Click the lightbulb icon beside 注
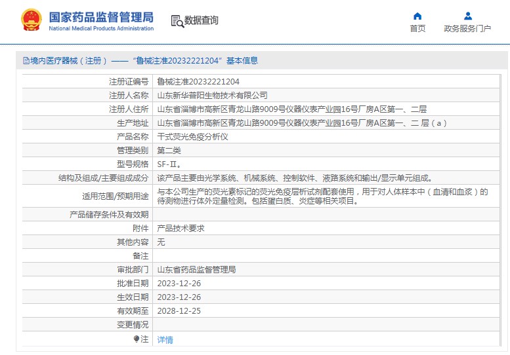This screenshot has width=510, height=355. [x=137, y=339]
